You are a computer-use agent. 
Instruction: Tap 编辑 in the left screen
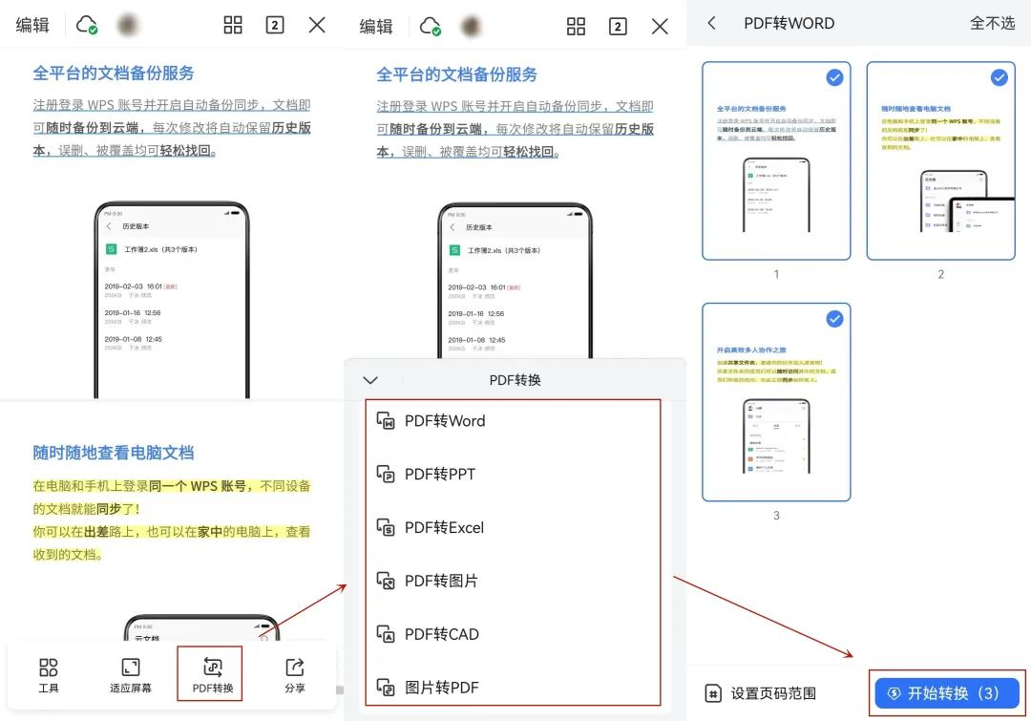click(32, 25)
